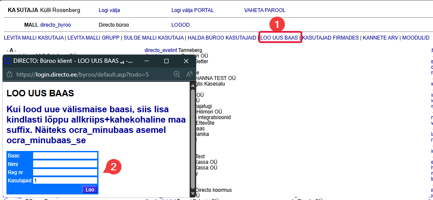Click the Kasutajaid number field

[65, 181]
